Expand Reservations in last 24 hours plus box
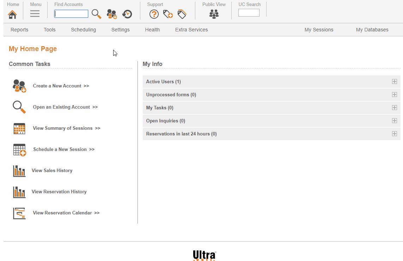Viewport: 403px width, 261px height. click(x=395, y=134)
